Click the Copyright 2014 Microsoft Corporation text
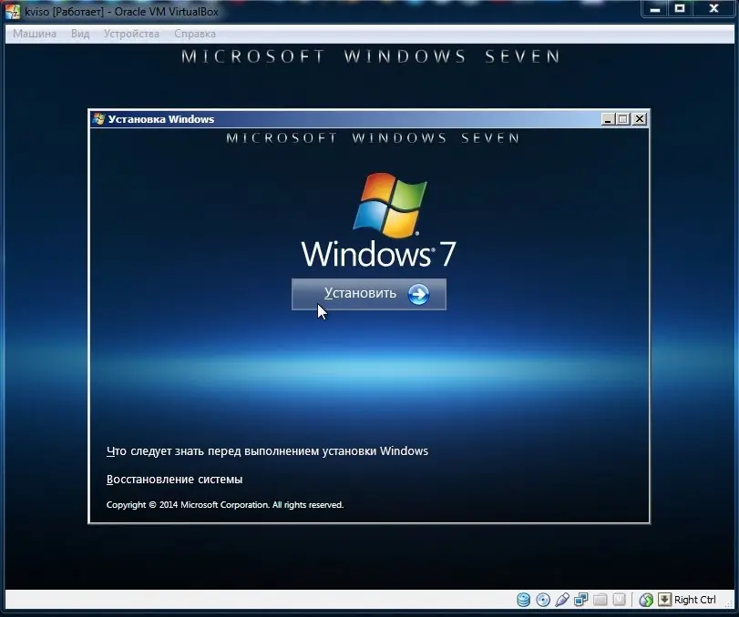The image size is (739, 617). coord(225,504)
